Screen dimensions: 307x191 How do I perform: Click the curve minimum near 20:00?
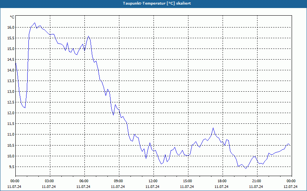click(x=246, y=168)
